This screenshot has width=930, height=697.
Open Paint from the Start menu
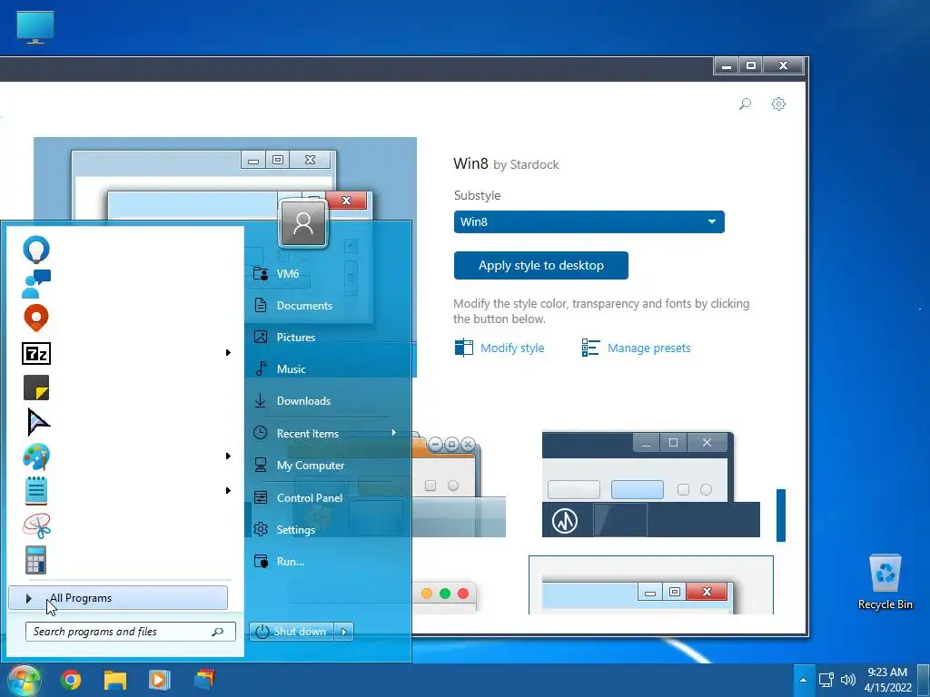point(36,457)
